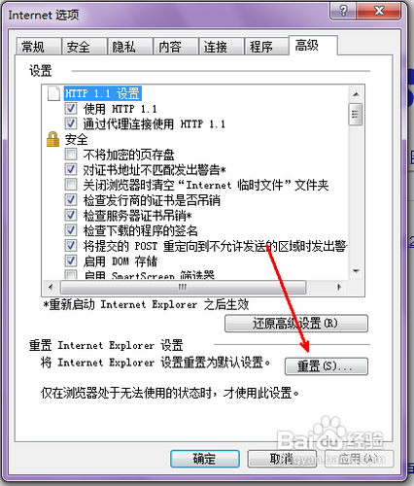The image size is (414, 486).
Task: Check 关闭浏览器时清空 Internet 临时文件 option
Action: tap(71, 185)
